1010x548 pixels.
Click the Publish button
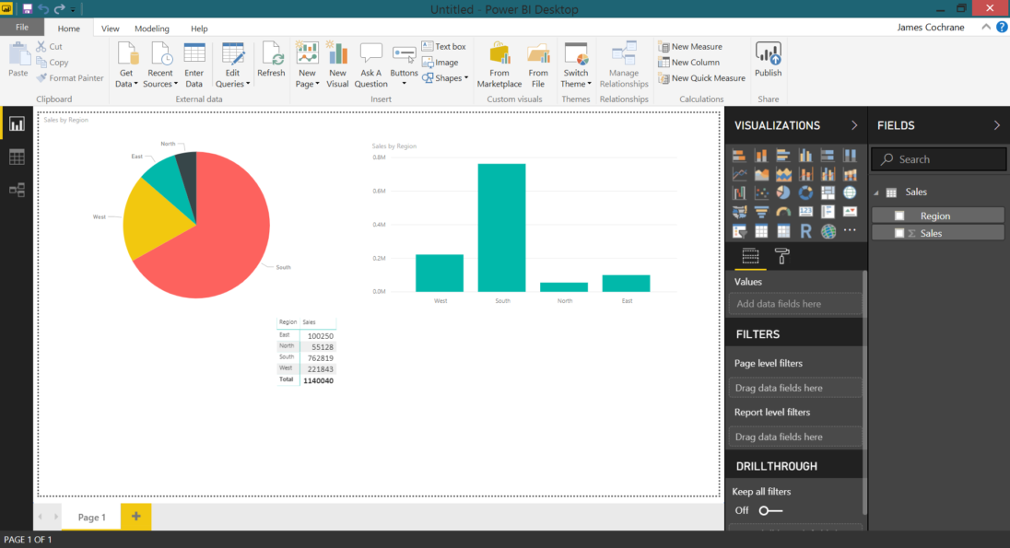pyautogui.click(x=768, y=62)
